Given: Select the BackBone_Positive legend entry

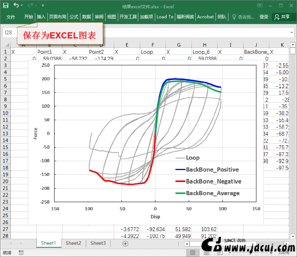Looking at the screenshot, I should [212, 170].
